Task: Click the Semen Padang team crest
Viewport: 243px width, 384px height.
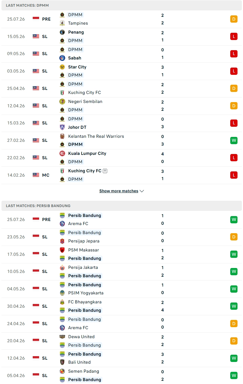Action: (x=62, y=371)
